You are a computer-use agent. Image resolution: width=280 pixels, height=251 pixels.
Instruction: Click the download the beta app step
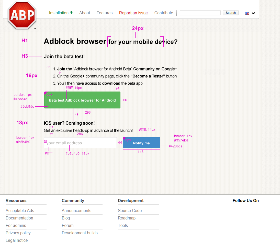[x=98, y=83]
